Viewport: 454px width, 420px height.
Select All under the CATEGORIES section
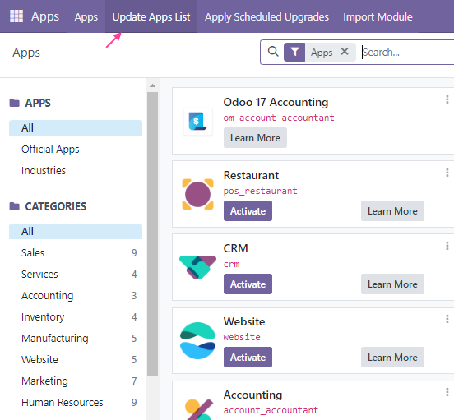tap(76, 232)
